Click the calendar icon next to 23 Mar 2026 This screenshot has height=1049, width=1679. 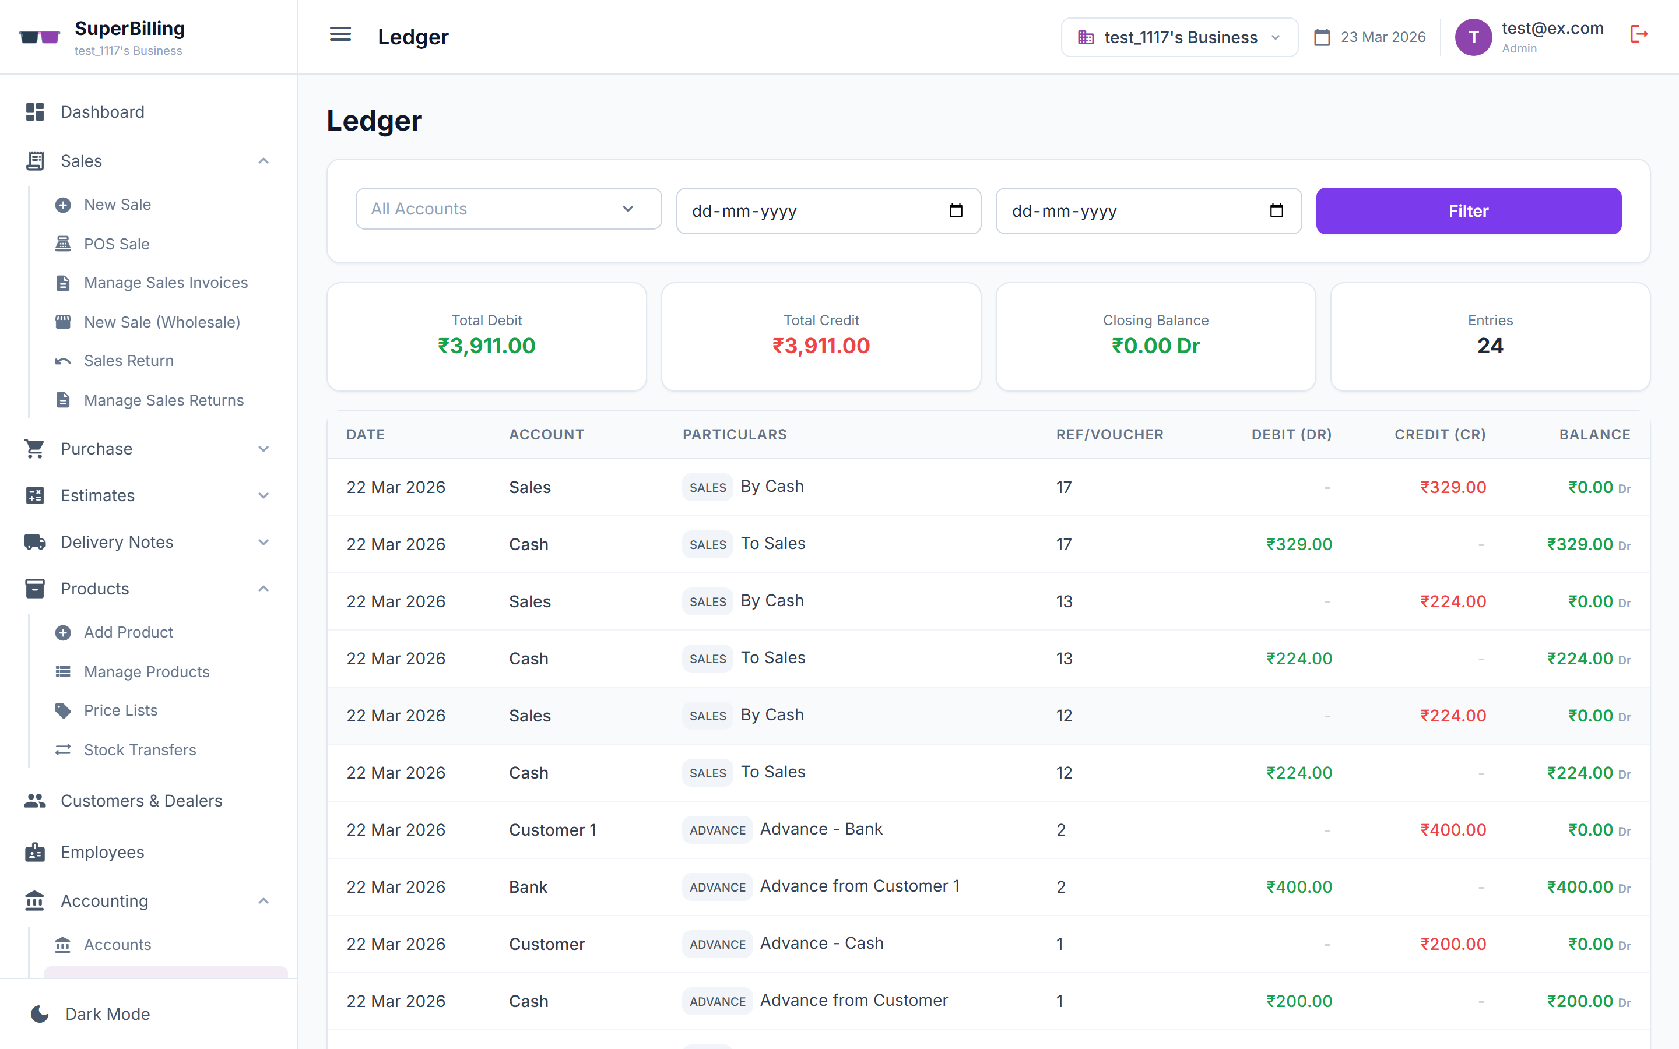click(1322, 37)
